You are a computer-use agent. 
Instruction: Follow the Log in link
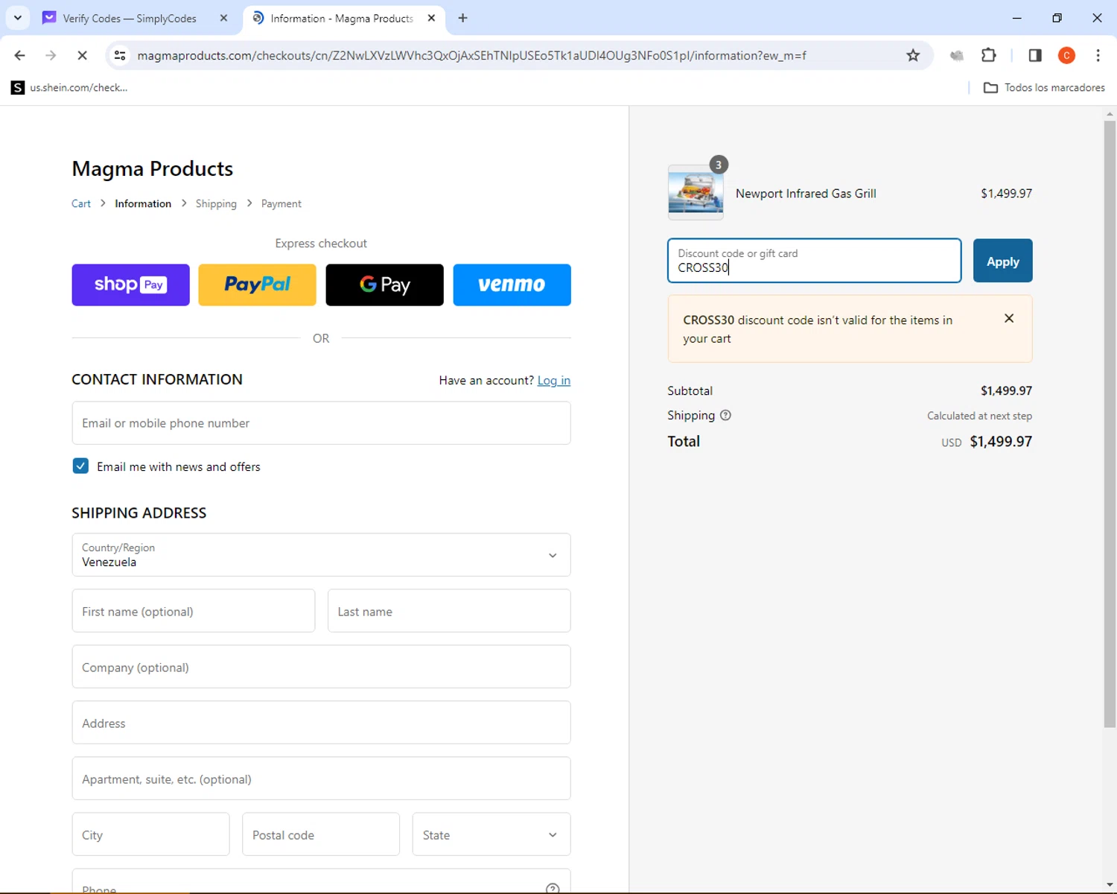[554, 380]
